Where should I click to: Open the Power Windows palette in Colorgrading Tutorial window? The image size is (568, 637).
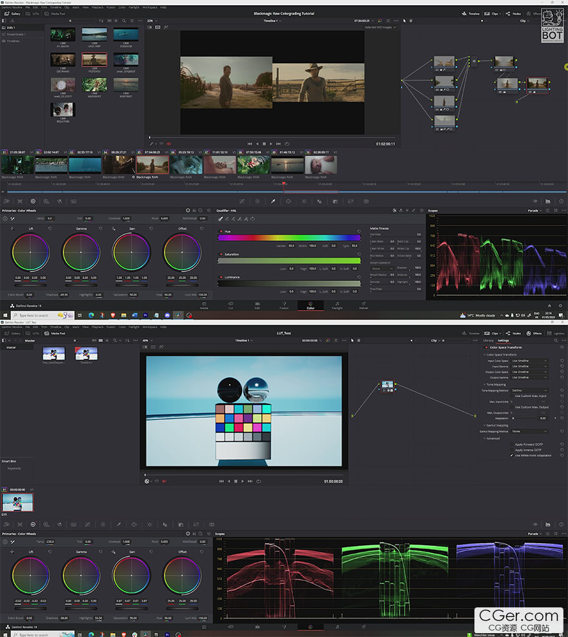pyautogui.click(x=289, y=201)
